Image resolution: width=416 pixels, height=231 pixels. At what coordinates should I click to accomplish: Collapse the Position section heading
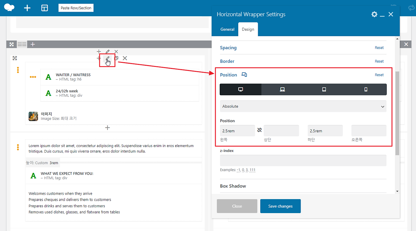pos(228,75)
